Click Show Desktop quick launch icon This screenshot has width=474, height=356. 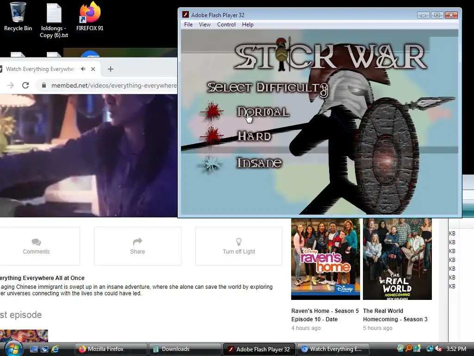click(x=33, y=349)
